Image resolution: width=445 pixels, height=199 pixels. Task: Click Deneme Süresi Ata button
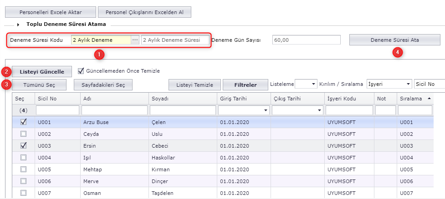pos(394,40)
